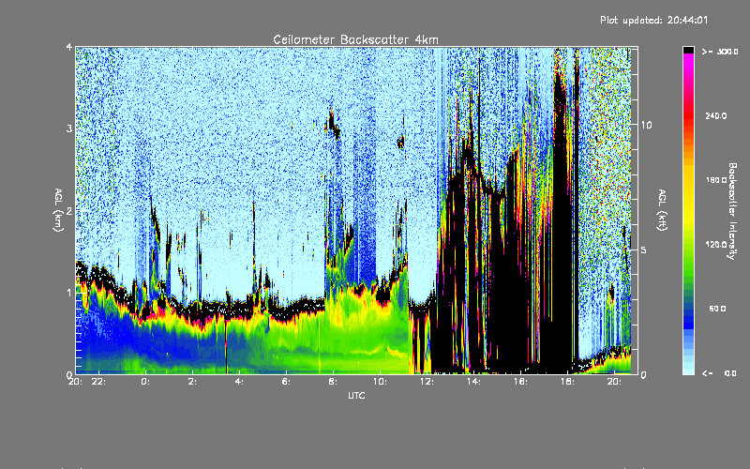Click the 4 tick on the km axis

[69, 47]
